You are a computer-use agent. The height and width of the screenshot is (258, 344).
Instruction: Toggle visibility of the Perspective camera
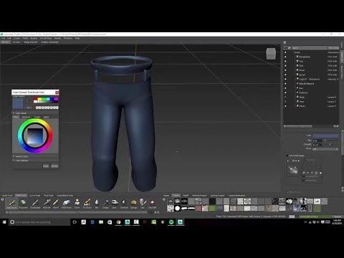(285, 57)
